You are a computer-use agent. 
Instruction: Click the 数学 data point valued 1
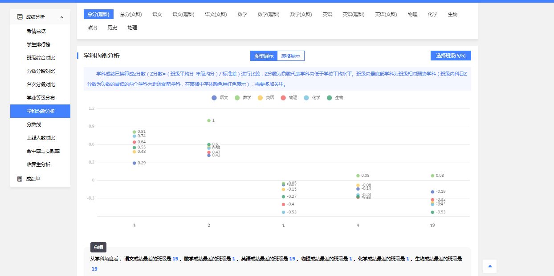pyautogui.click(x=209, y=120)
